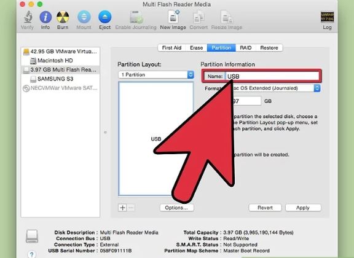This screenshot has width=354, height=258.
Task: Switch to the Erase tab
Action: [196, 48]
